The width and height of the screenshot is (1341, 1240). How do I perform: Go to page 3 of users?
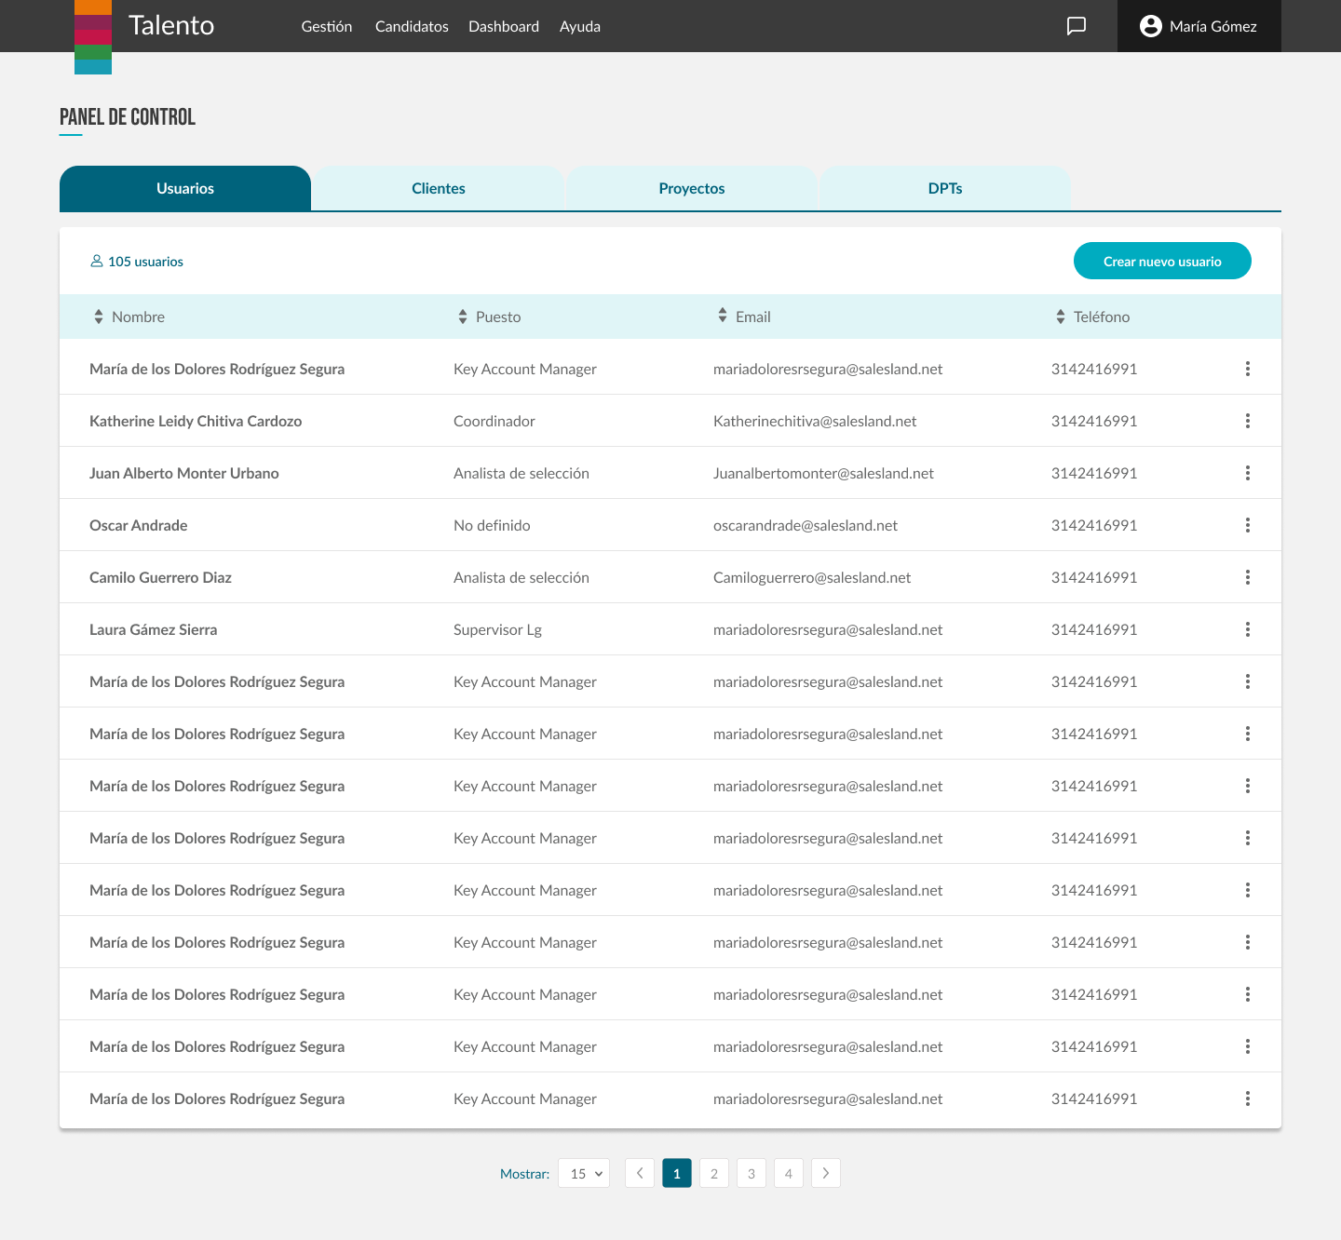coord(752,1173)
